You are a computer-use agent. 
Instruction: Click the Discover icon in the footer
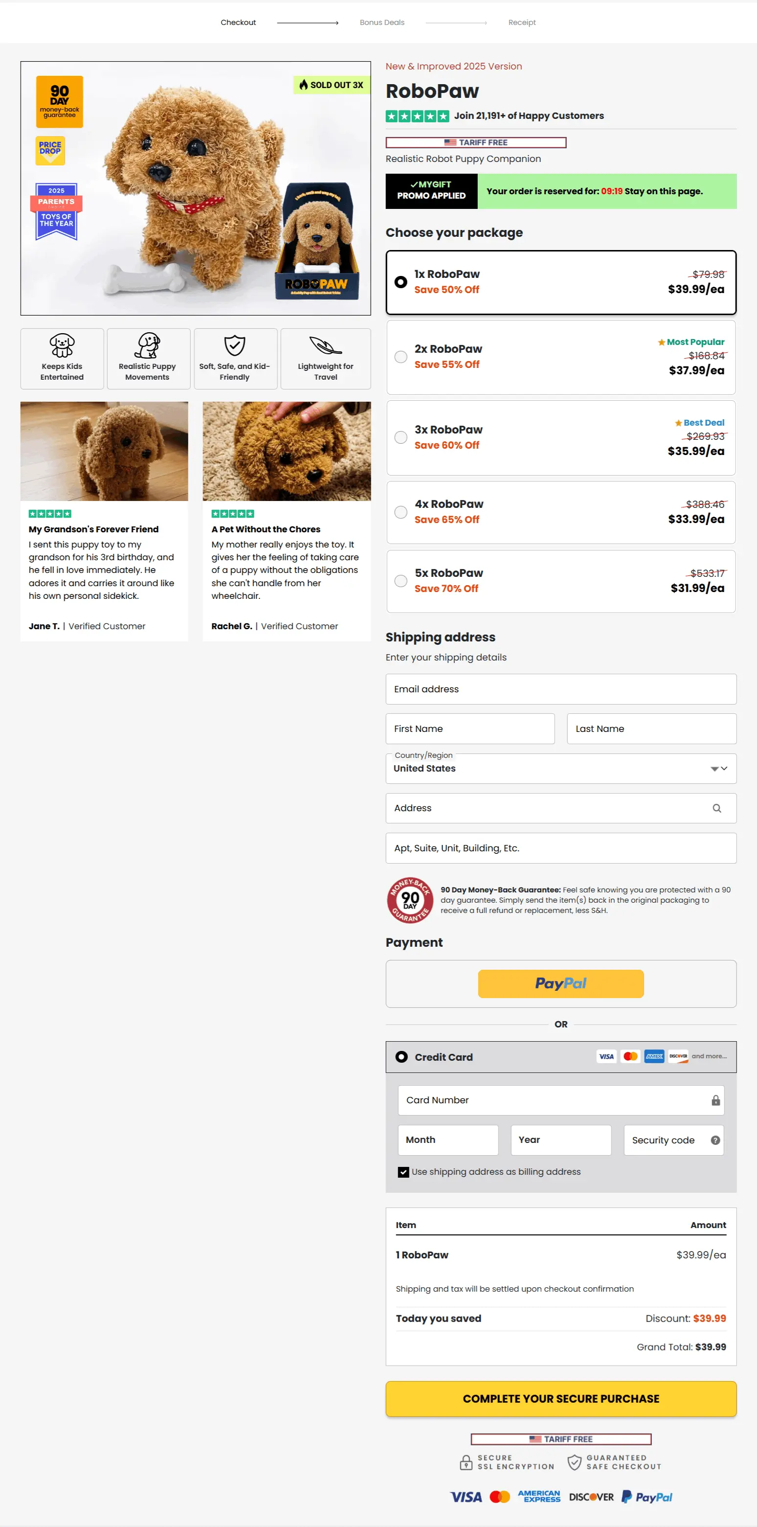click(x=591, y=1497)
